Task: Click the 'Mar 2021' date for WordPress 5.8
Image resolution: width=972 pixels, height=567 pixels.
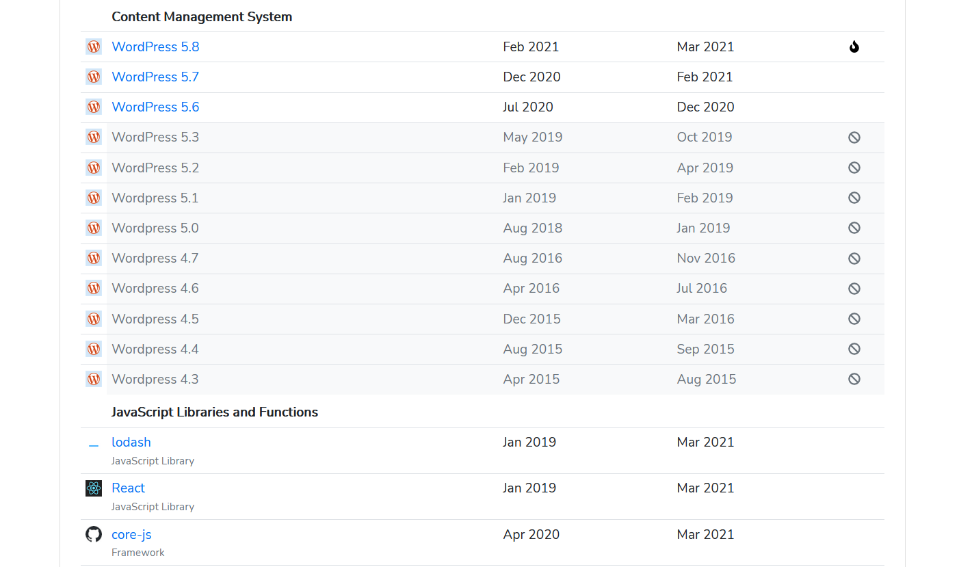Action: 705,47
